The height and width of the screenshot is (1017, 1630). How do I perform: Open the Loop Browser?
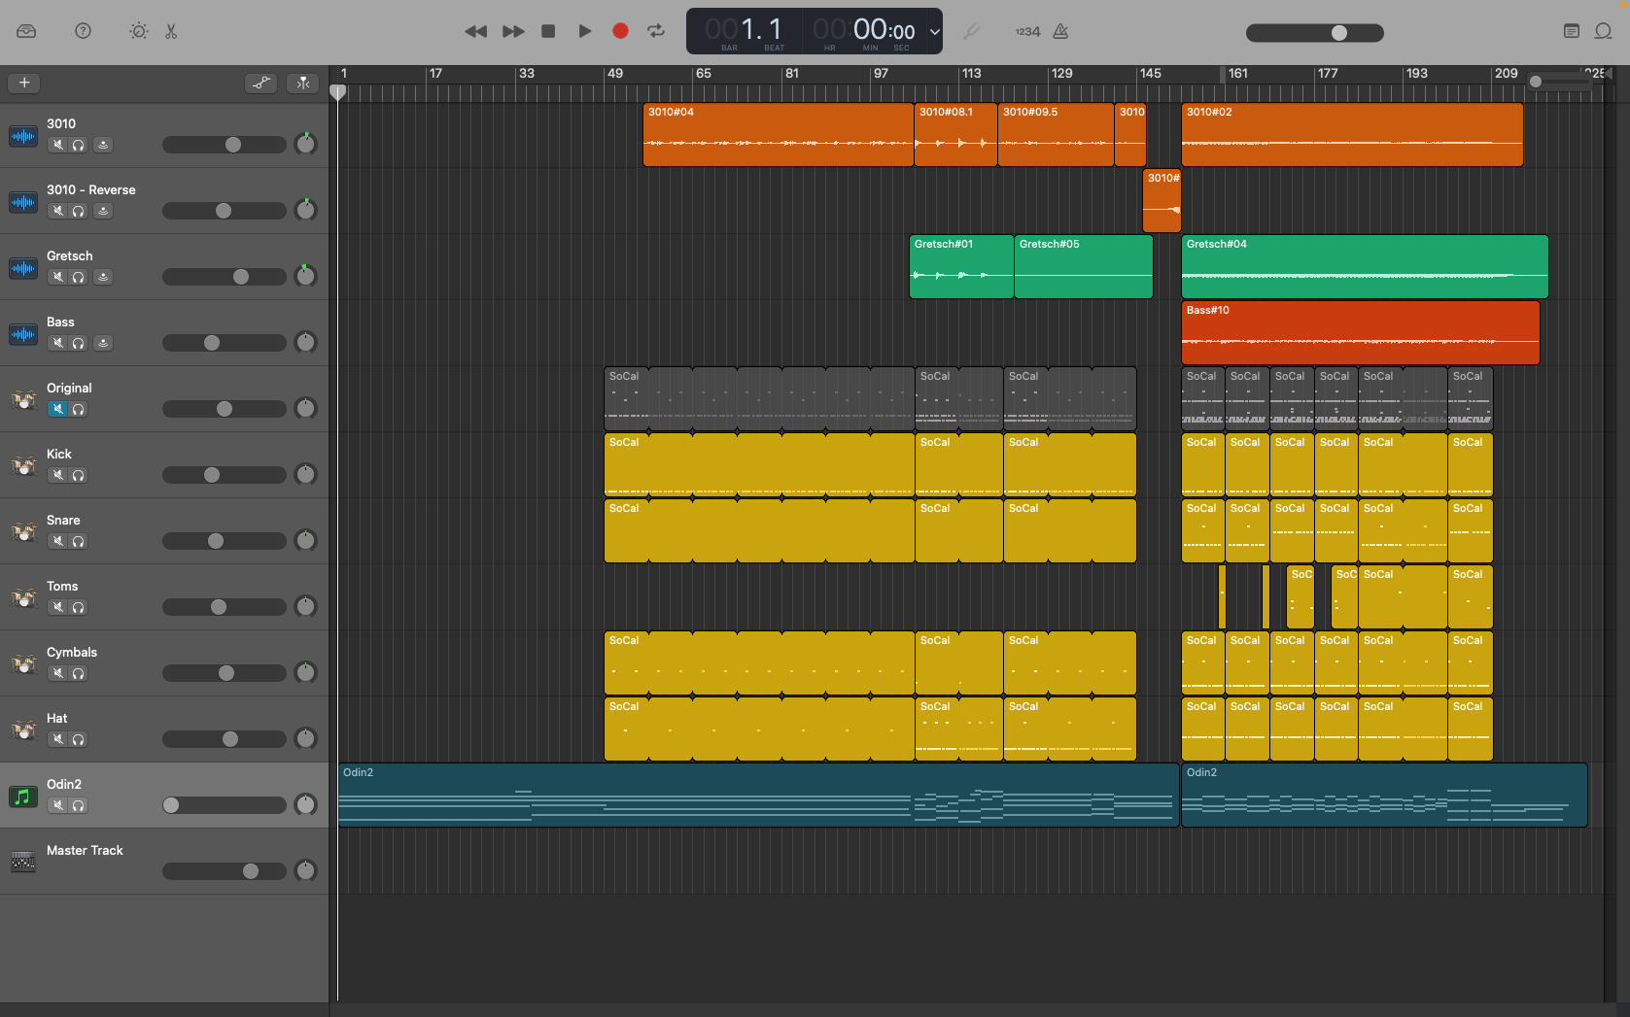(x=1603, y=31)
